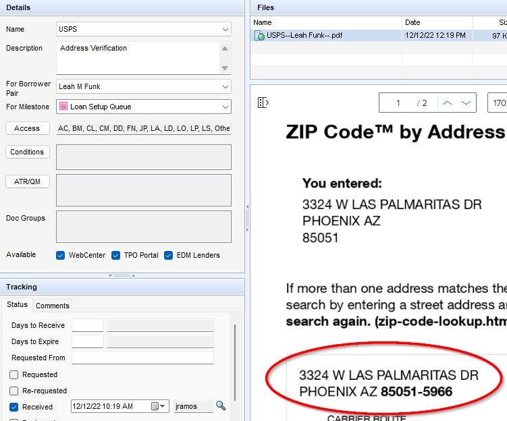Image resolution: width=507 pixels, height=421 pixels.
Task: Click the Access button
Action: [27, 128]
